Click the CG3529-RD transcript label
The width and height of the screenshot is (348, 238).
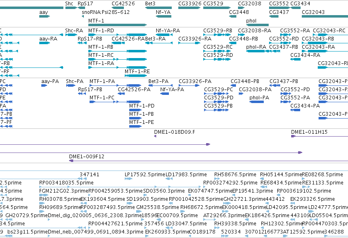[x=218, y=55]
